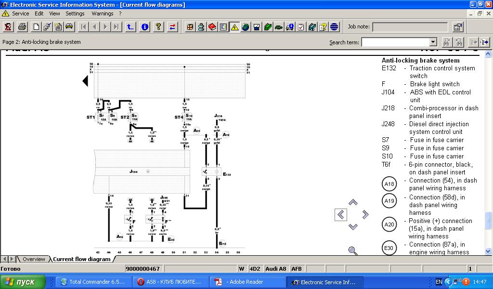
Task: Click the Job note edit button
Action: coord(458,27)
